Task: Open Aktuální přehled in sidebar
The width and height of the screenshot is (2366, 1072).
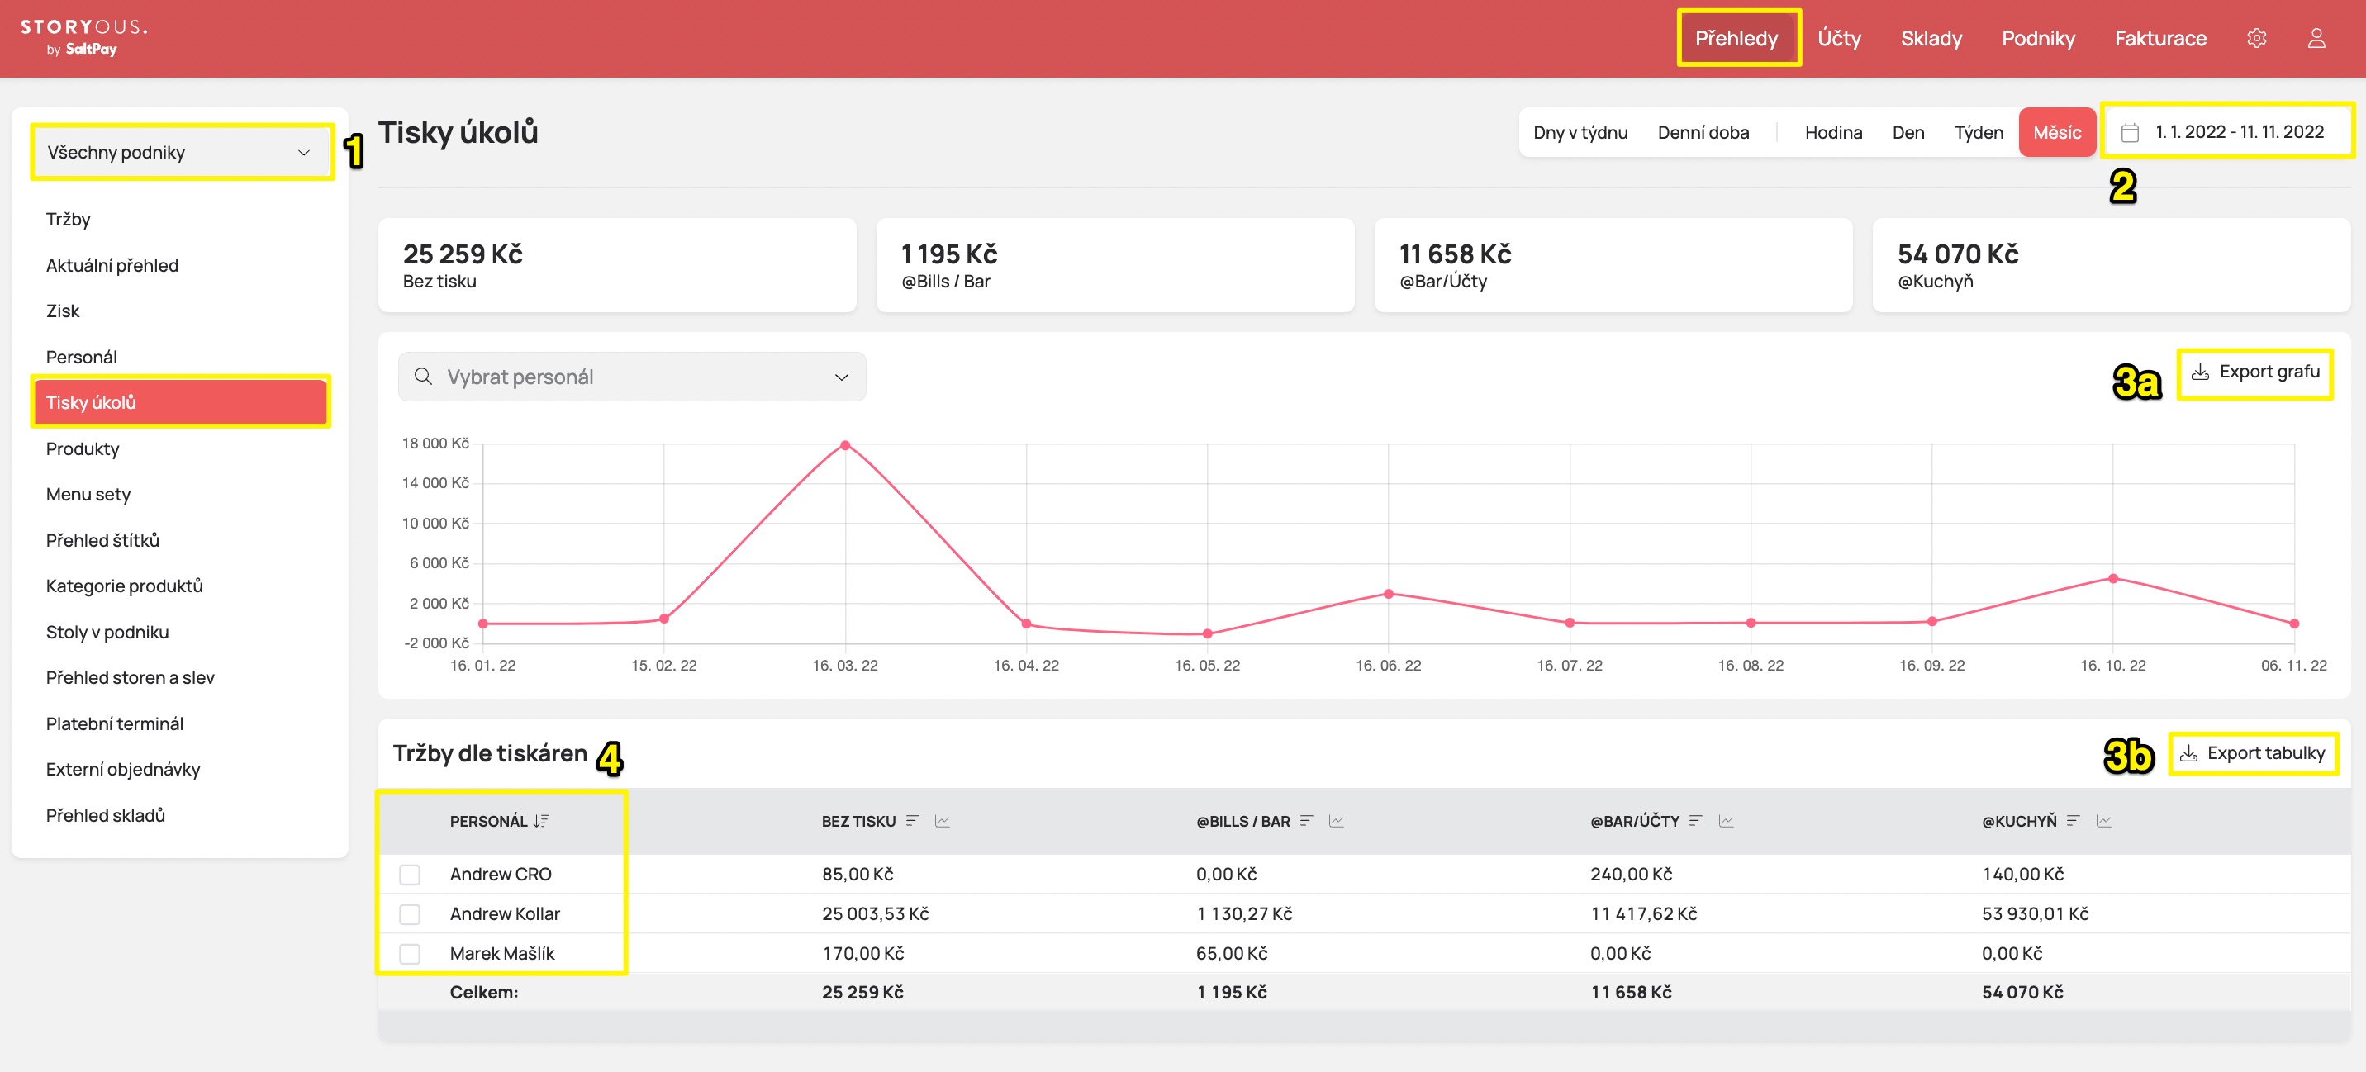Action: pos(112,264)
